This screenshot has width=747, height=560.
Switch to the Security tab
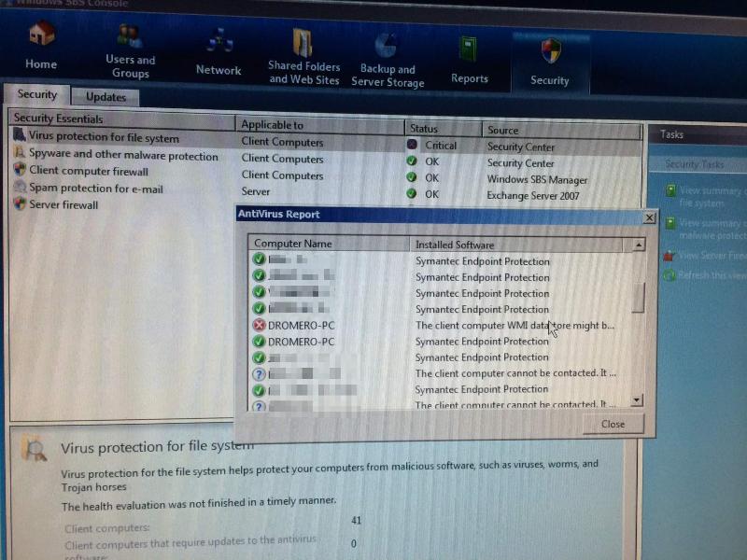click(x=37, y=94)
